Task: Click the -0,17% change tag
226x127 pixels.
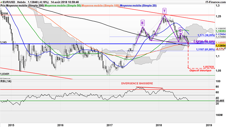Action: pos(220,49)
